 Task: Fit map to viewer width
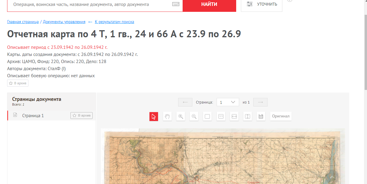coord(234,117)
